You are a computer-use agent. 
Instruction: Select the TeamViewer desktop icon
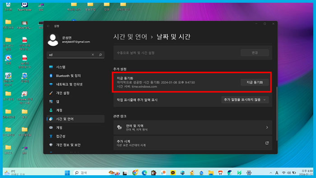[x=24, y=7]
